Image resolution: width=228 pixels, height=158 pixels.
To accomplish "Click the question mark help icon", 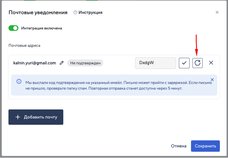I will pos(75,13).
